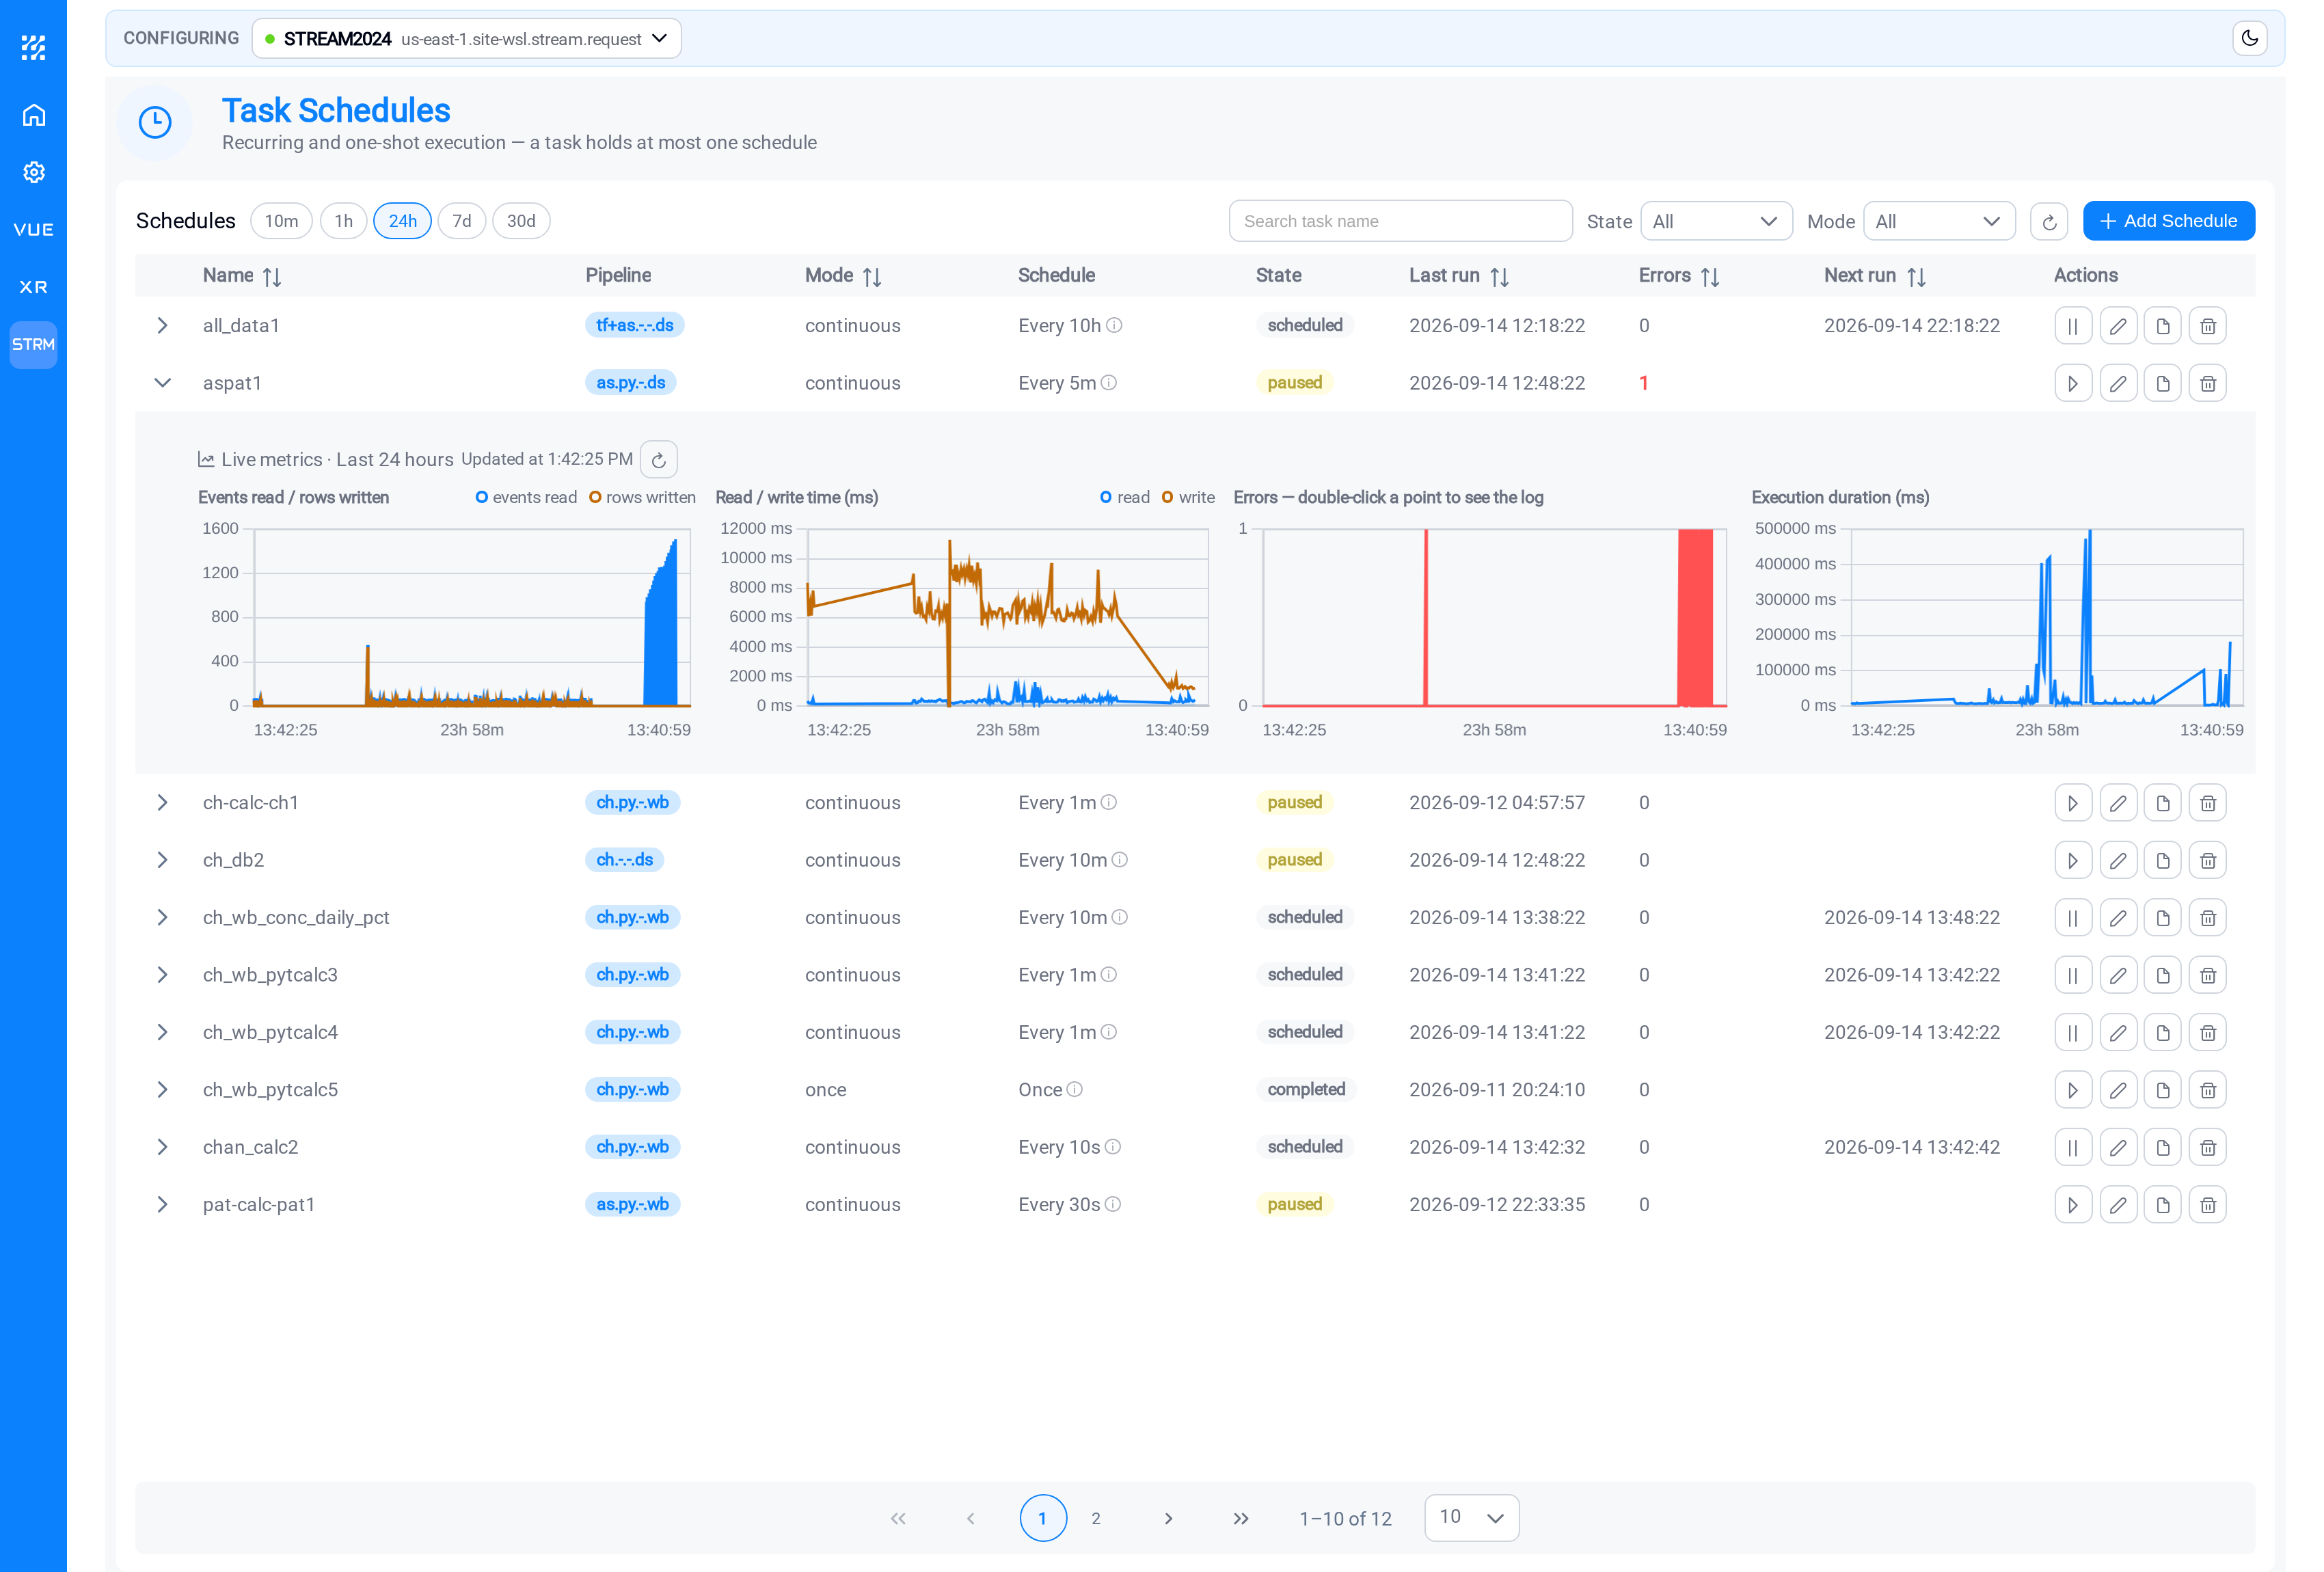Pause the ch_wb_pytcalc3 schedule
Image resolution: width=2324 pixels, height=1572 pixels.
(2073, 975)
